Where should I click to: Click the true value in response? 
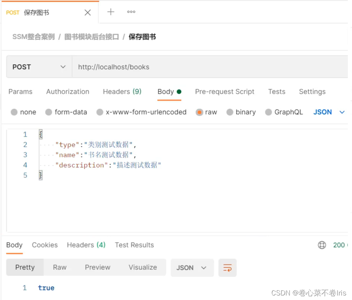(x=46, y=288)
